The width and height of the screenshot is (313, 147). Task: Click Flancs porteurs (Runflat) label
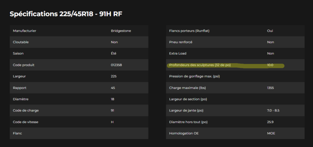[x=189, y=31]
